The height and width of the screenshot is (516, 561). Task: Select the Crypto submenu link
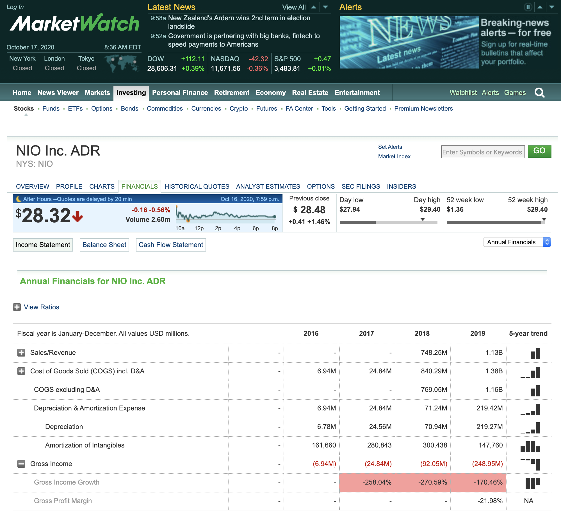239,109
